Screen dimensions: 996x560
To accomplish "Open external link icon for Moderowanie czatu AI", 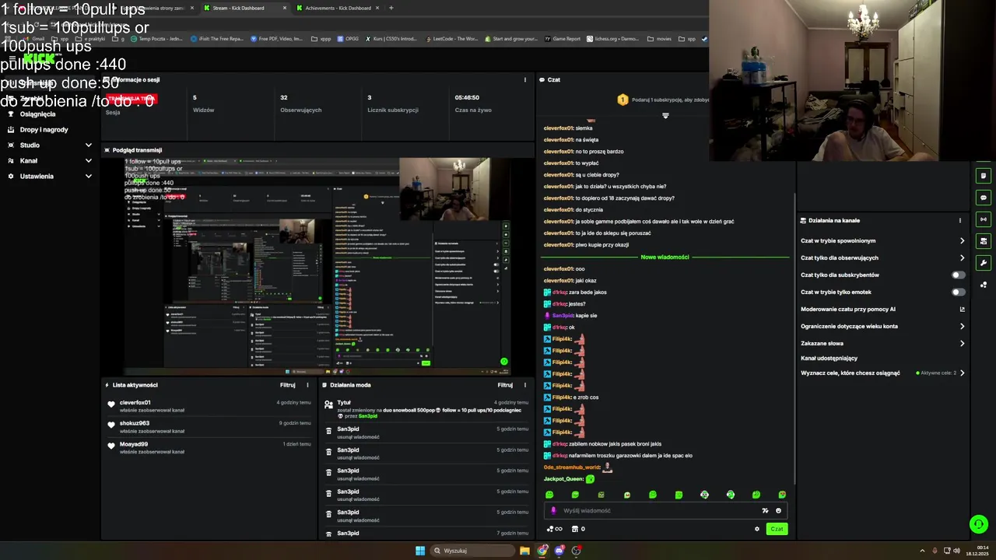I will pos(962,309).
